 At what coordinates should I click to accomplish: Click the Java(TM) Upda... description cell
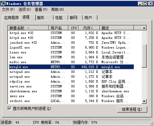[x=116, y=43]
